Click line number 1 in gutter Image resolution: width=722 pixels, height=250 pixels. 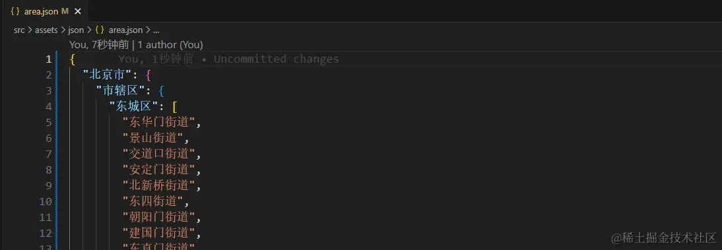coord(48,59)
